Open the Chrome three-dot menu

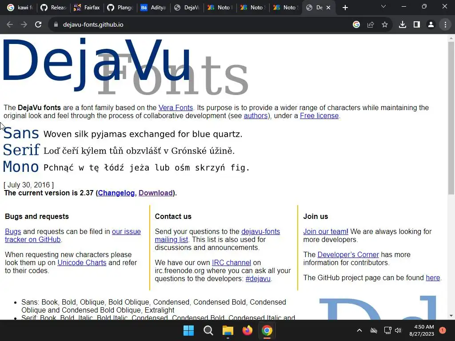(x=445, y=25)
